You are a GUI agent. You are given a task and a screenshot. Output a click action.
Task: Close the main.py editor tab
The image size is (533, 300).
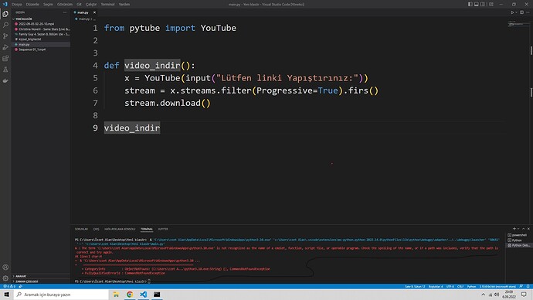94,12
